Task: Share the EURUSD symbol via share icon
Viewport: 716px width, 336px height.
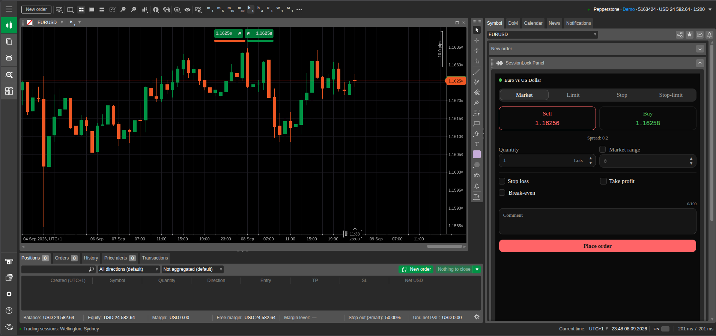Action: [x=680, y=34]
